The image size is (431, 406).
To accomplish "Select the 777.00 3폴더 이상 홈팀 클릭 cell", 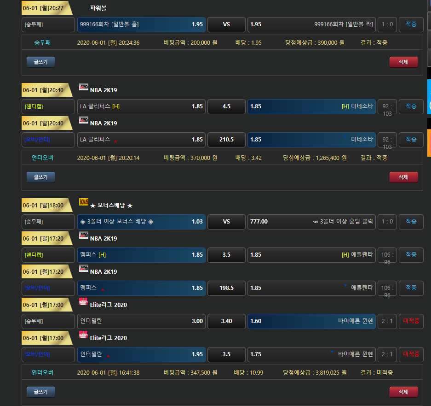I will [x=311, y=222].
